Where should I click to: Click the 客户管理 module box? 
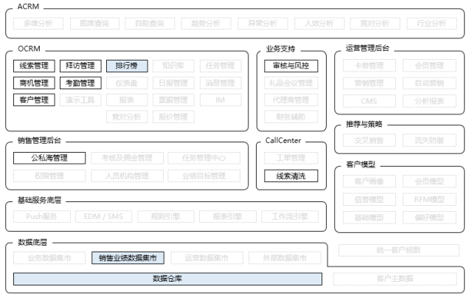(33, 100)
